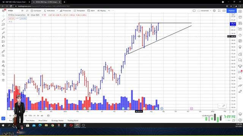Image resolution: width=243 pixels, height=136 pixels.
Task: Select the 5Y date range
Action: 38,116
